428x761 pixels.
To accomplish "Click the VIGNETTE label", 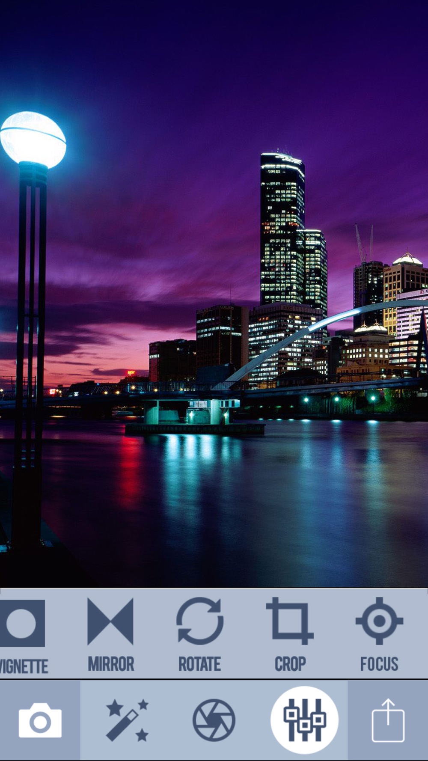I will 24,666.
